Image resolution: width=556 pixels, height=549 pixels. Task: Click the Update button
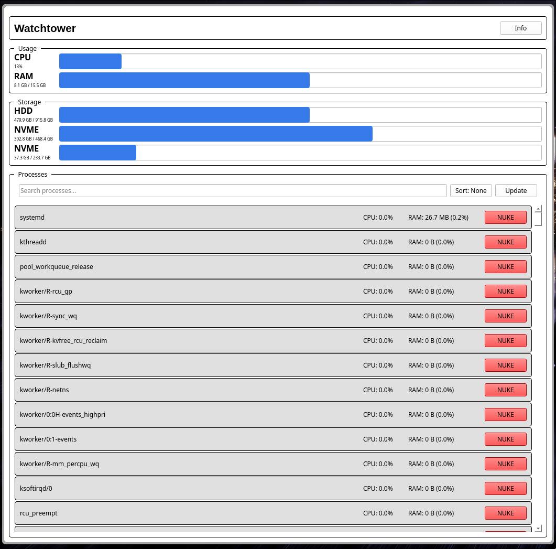click(x=516, y=190)
